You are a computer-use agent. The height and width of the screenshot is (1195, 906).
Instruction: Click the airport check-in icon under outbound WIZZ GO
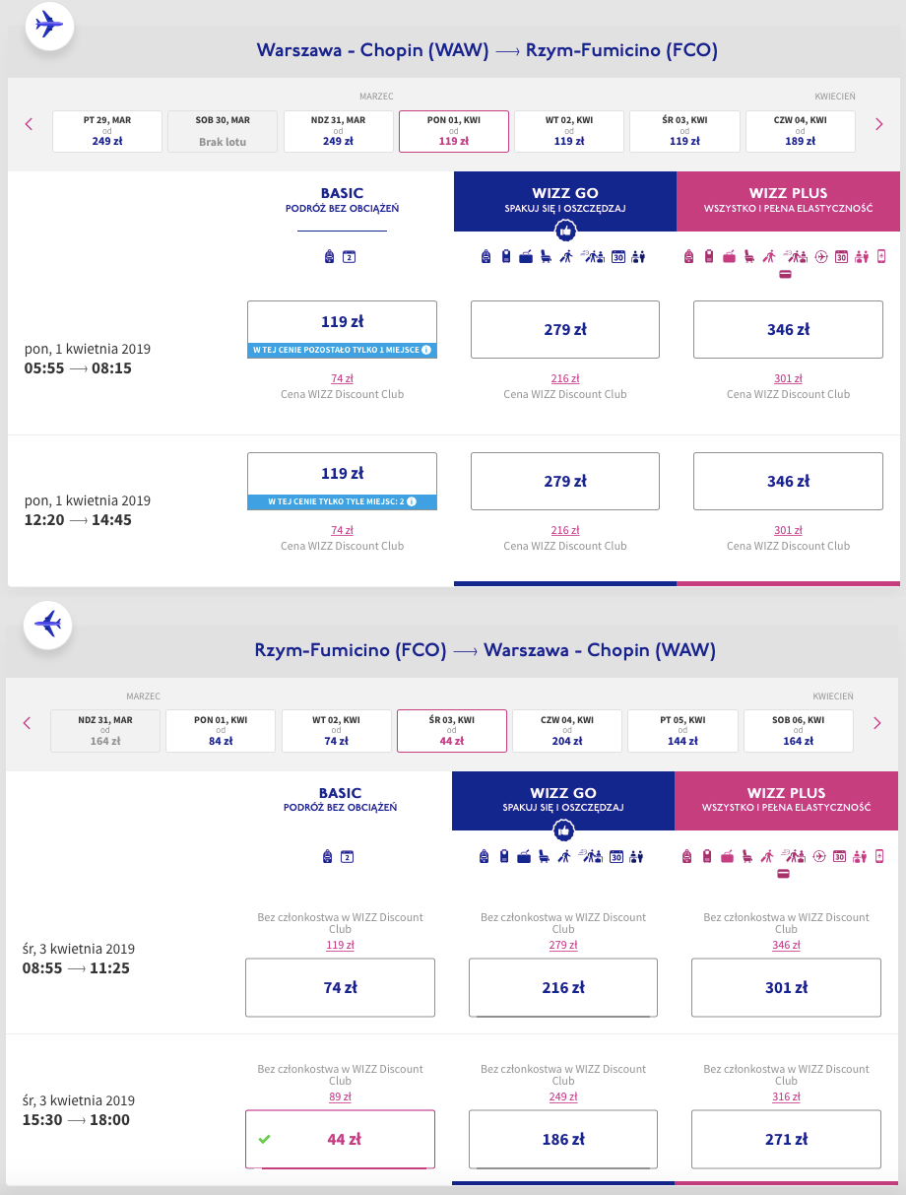pos(592,257)
